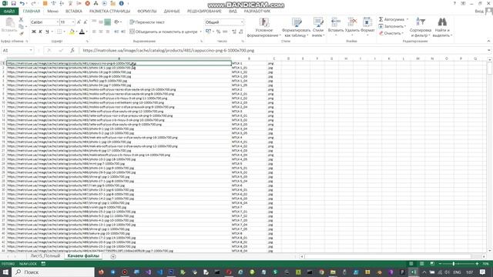Open the Help question mark icon

point(454,3)
